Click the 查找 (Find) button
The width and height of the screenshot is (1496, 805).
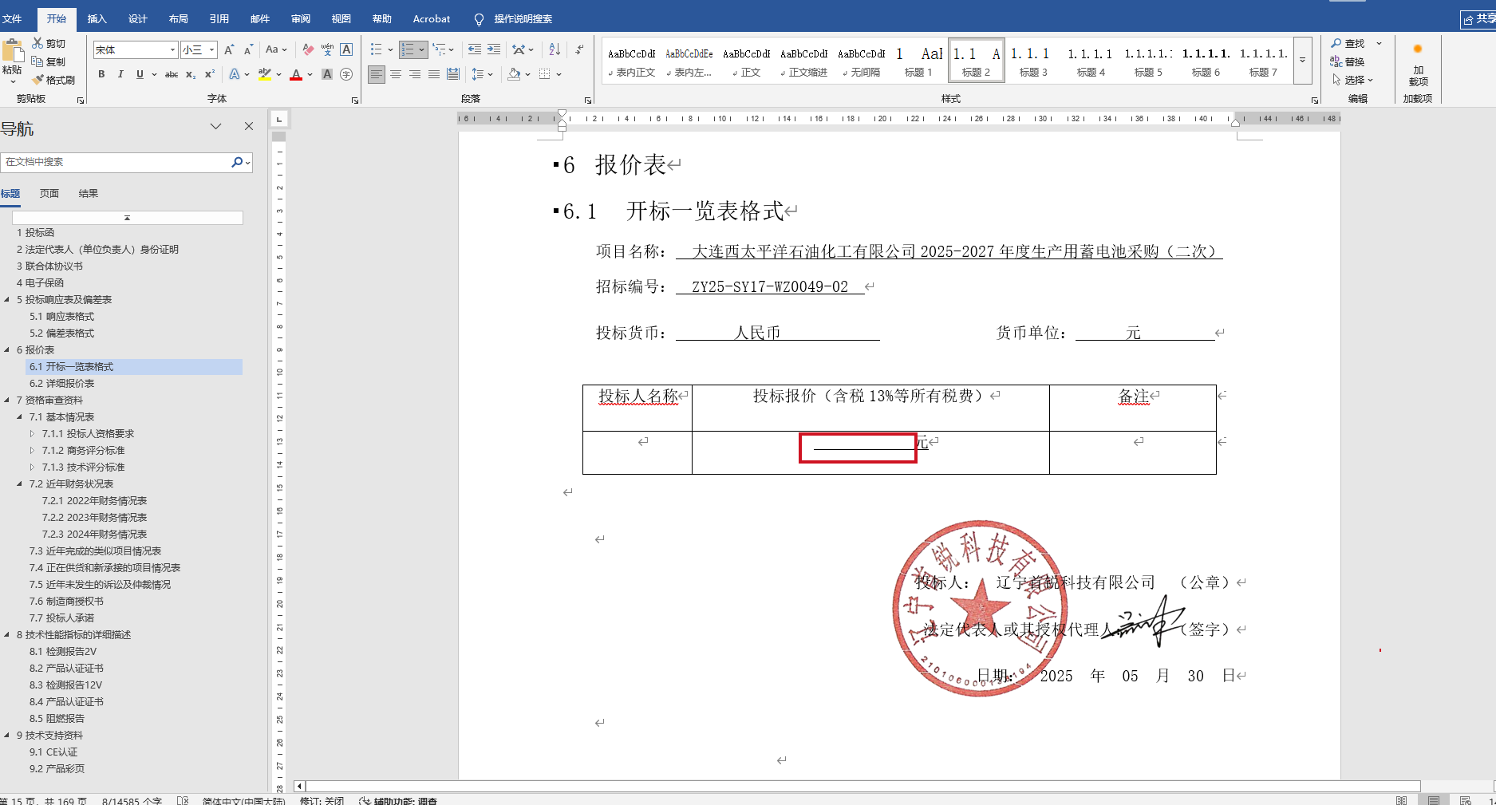[1348, 43]
